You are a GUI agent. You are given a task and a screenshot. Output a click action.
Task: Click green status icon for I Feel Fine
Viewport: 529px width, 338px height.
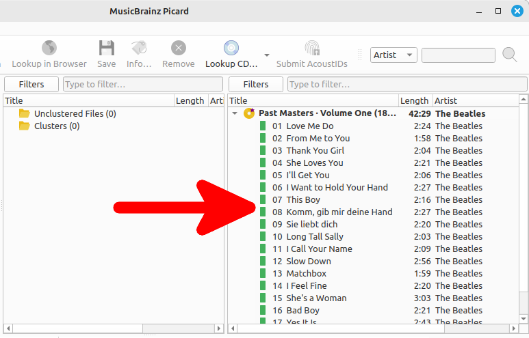coord(263,286)
